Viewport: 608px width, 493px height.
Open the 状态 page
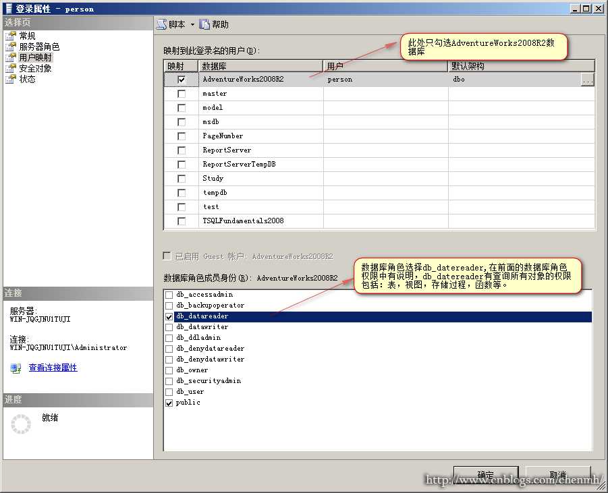27,79
